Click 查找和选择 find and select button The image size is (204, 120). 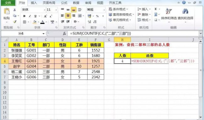pos(185,15)
